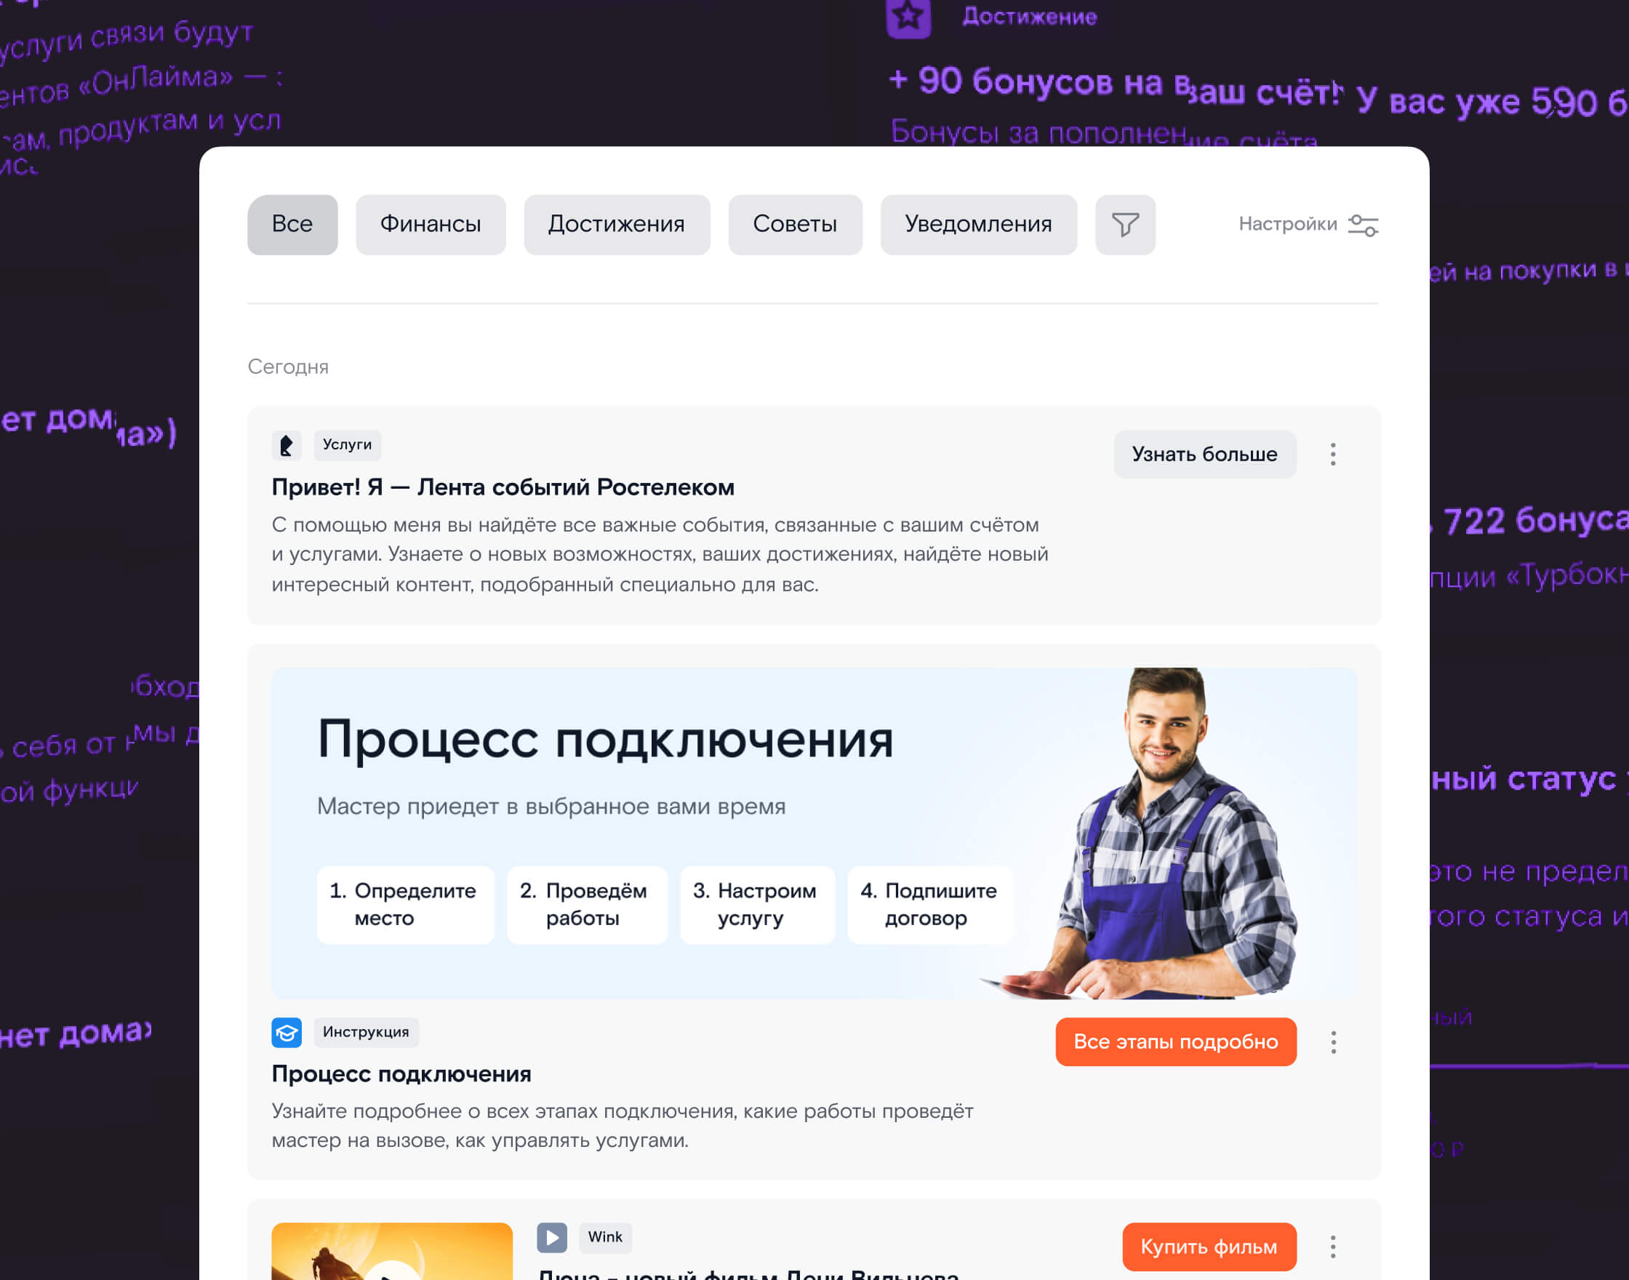The height and width of the screenshot is (1280, 1629).
Task: Click the Rostelecom logo icon next to Услуги
Action: click(287, 445)
